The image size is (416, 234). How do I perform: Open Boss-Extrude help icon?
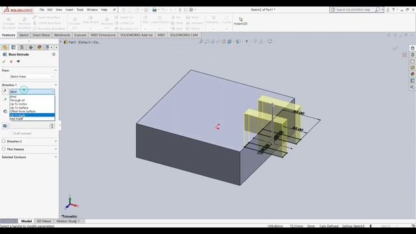tap(53, 55)
